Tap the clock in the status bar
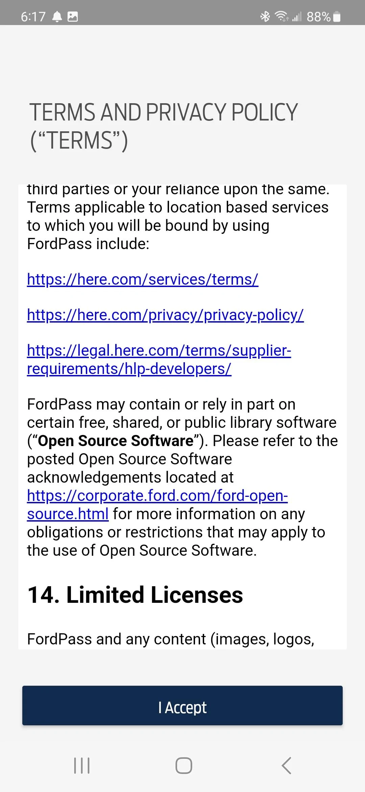Viewport: 365px width, 792px height. 33,16
